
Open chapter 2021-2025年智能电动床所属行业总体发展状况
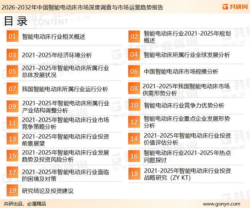tap(65, 71)
